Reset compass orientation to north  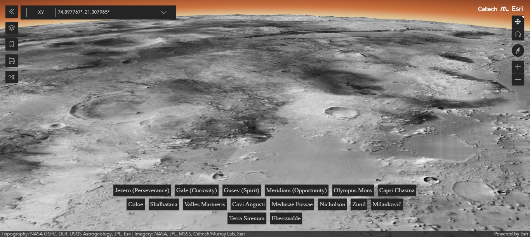point(518,51)
